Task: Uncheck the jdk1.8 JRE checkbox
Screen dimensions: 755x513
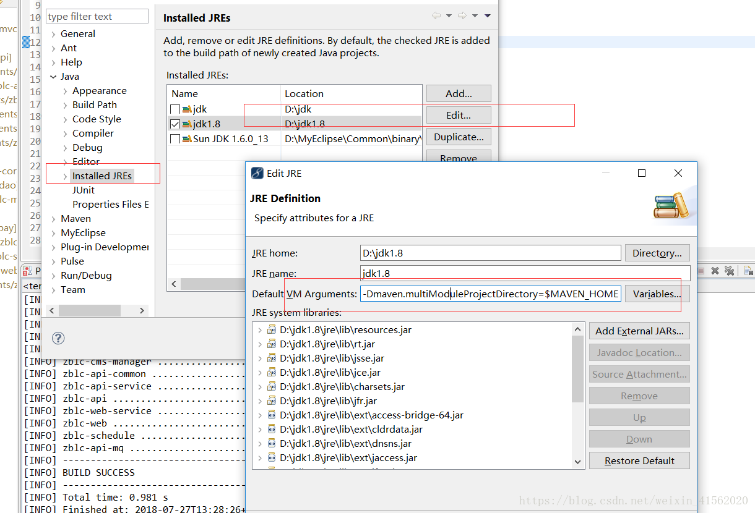Action: click(x=175, y=124)
